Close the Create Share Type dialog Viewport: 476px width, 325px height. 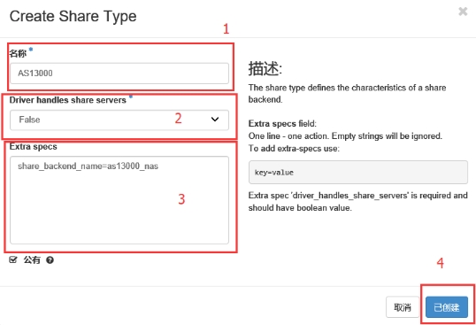[x=463, y=12]
